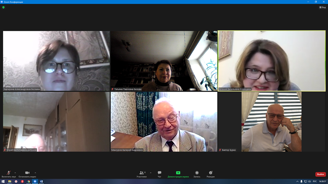Click the green encryption shield icon
Viewport: 328px width, 184px height.
[4, 7]
